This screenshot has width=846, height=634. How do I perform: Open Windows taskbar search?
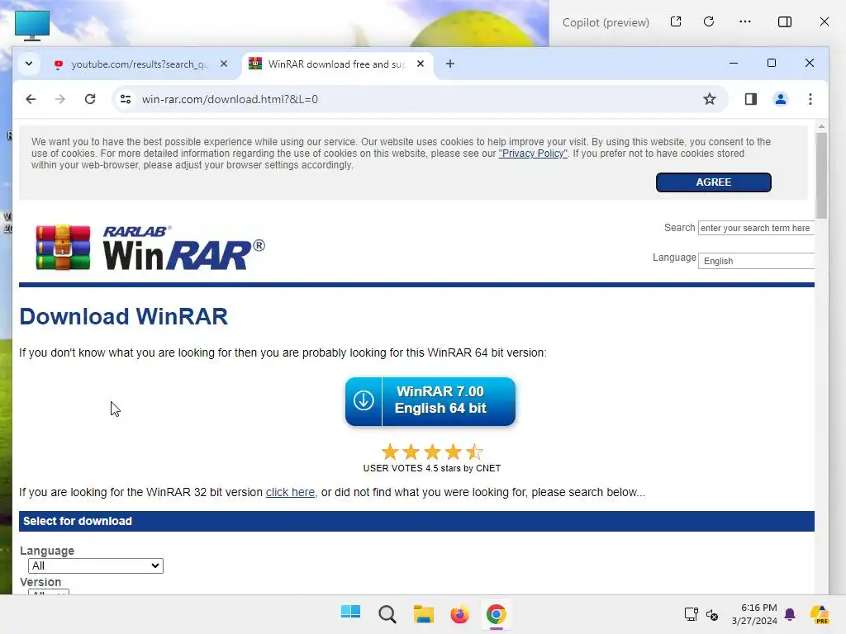pos(387,614)
